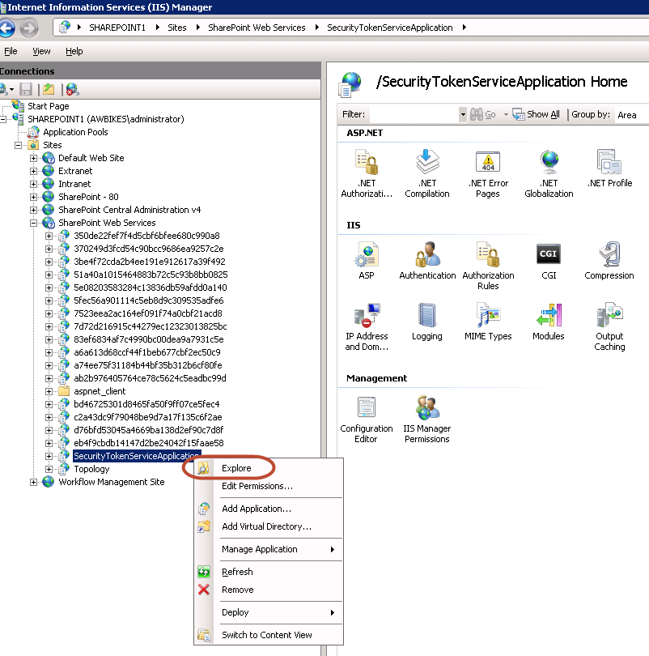Open the View menu
The width and height of the screenshot is (649, 656).
point(41,51)
